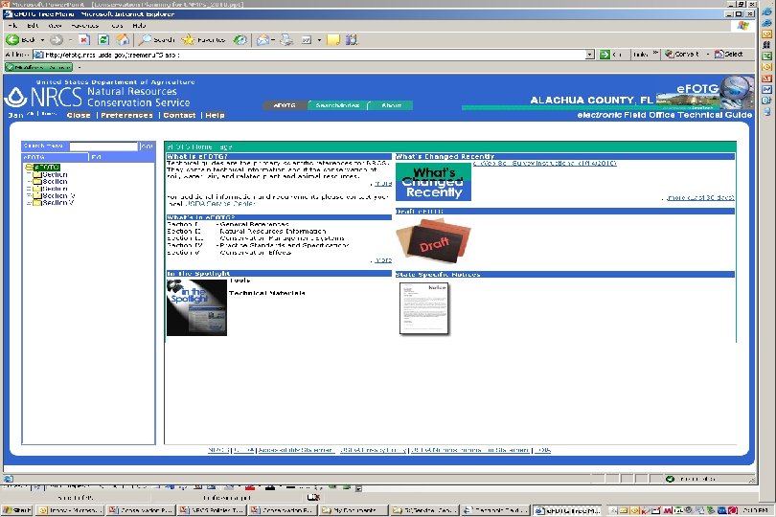
Task: Click the Search menu input field
Action: (103, 146)
